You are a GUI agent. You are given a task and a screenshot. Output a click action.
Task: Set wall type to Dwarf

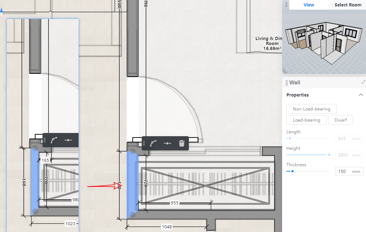(340, 120)
